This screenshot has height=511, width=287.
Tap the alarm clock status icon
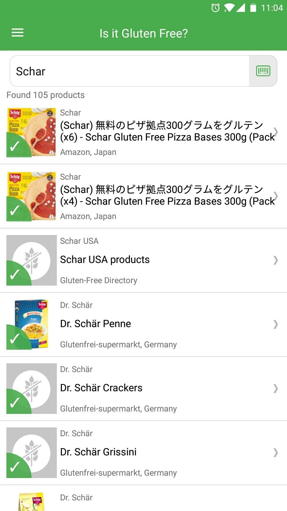(x=215, y=8)
